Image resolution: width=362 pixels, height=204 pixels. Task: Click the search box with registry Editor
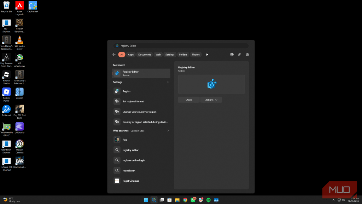click(181, 46)
